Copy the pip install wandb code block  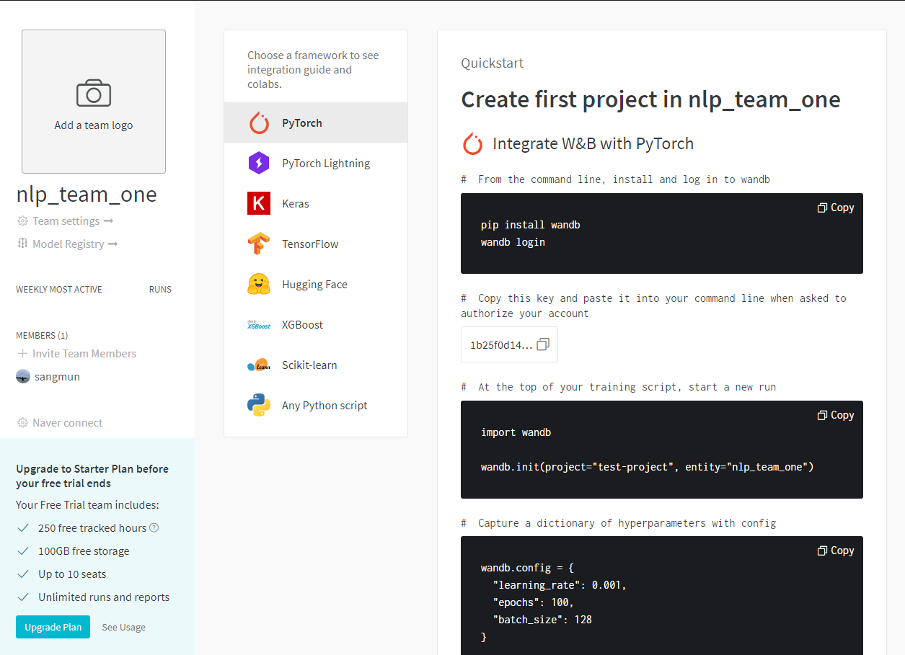(836, 208)
